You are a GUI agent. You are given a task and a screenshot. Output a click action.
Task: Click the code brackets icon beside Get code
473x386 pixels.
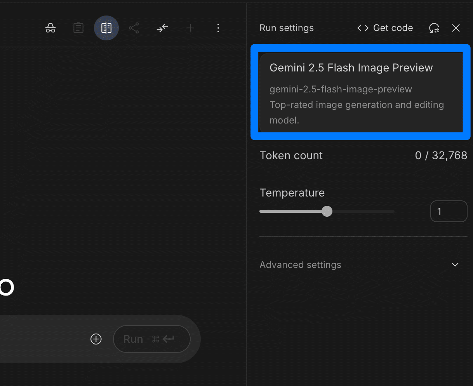point(363,28)
